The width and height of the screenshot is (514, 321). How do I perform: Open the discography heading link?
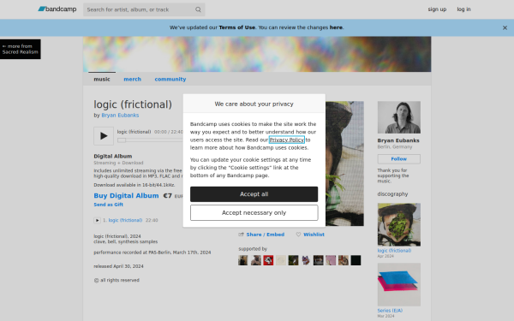pos(392,194)
